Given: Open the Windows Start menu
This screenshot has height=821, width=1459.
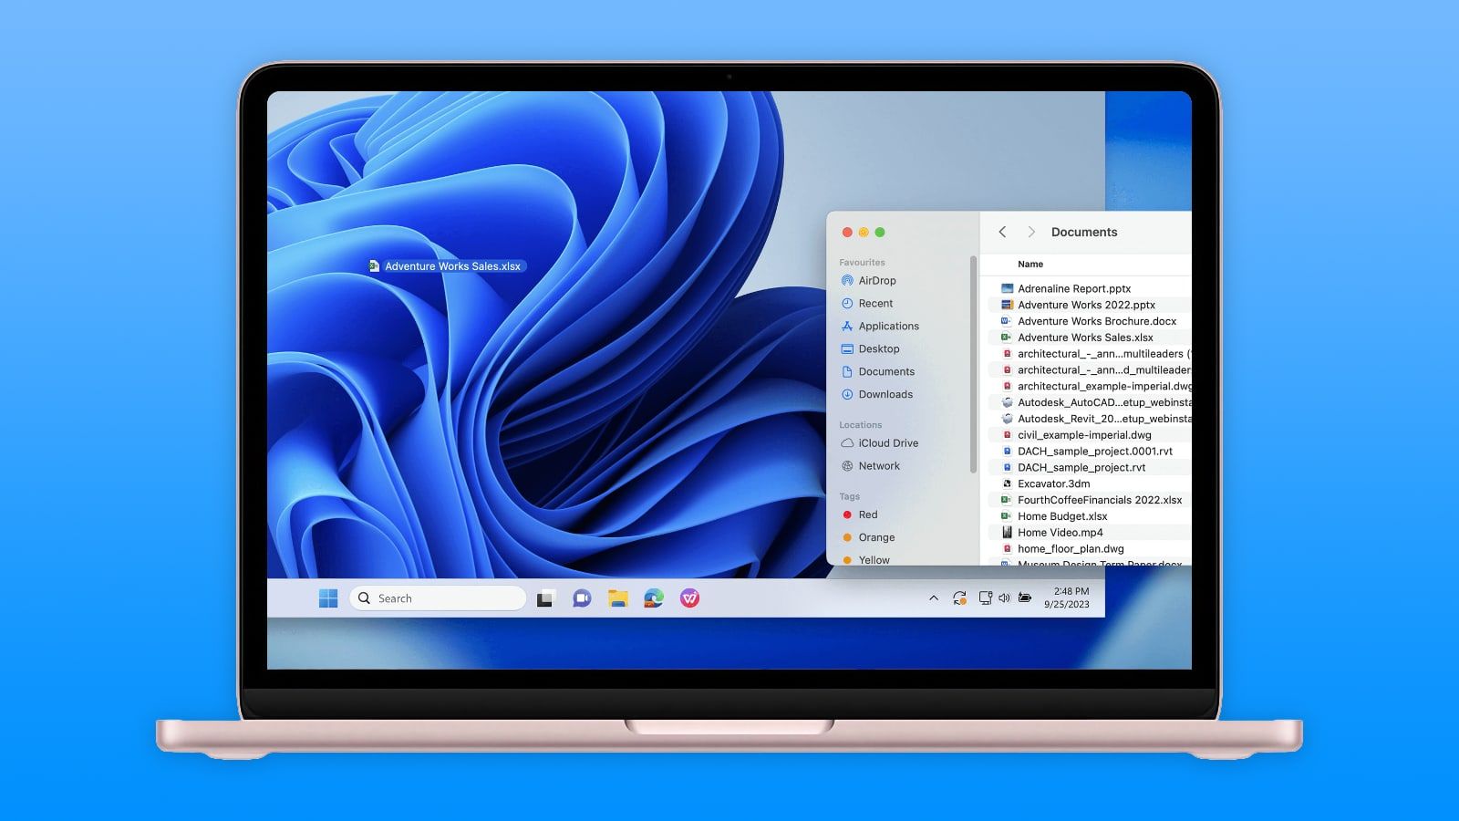Looking at the screenshot, I should (327, 598).
